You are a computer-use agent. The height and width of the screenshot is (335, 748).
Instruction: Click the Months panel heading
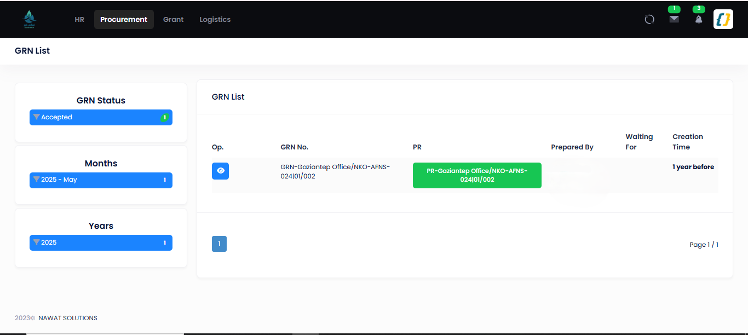(x=101, y=164)
